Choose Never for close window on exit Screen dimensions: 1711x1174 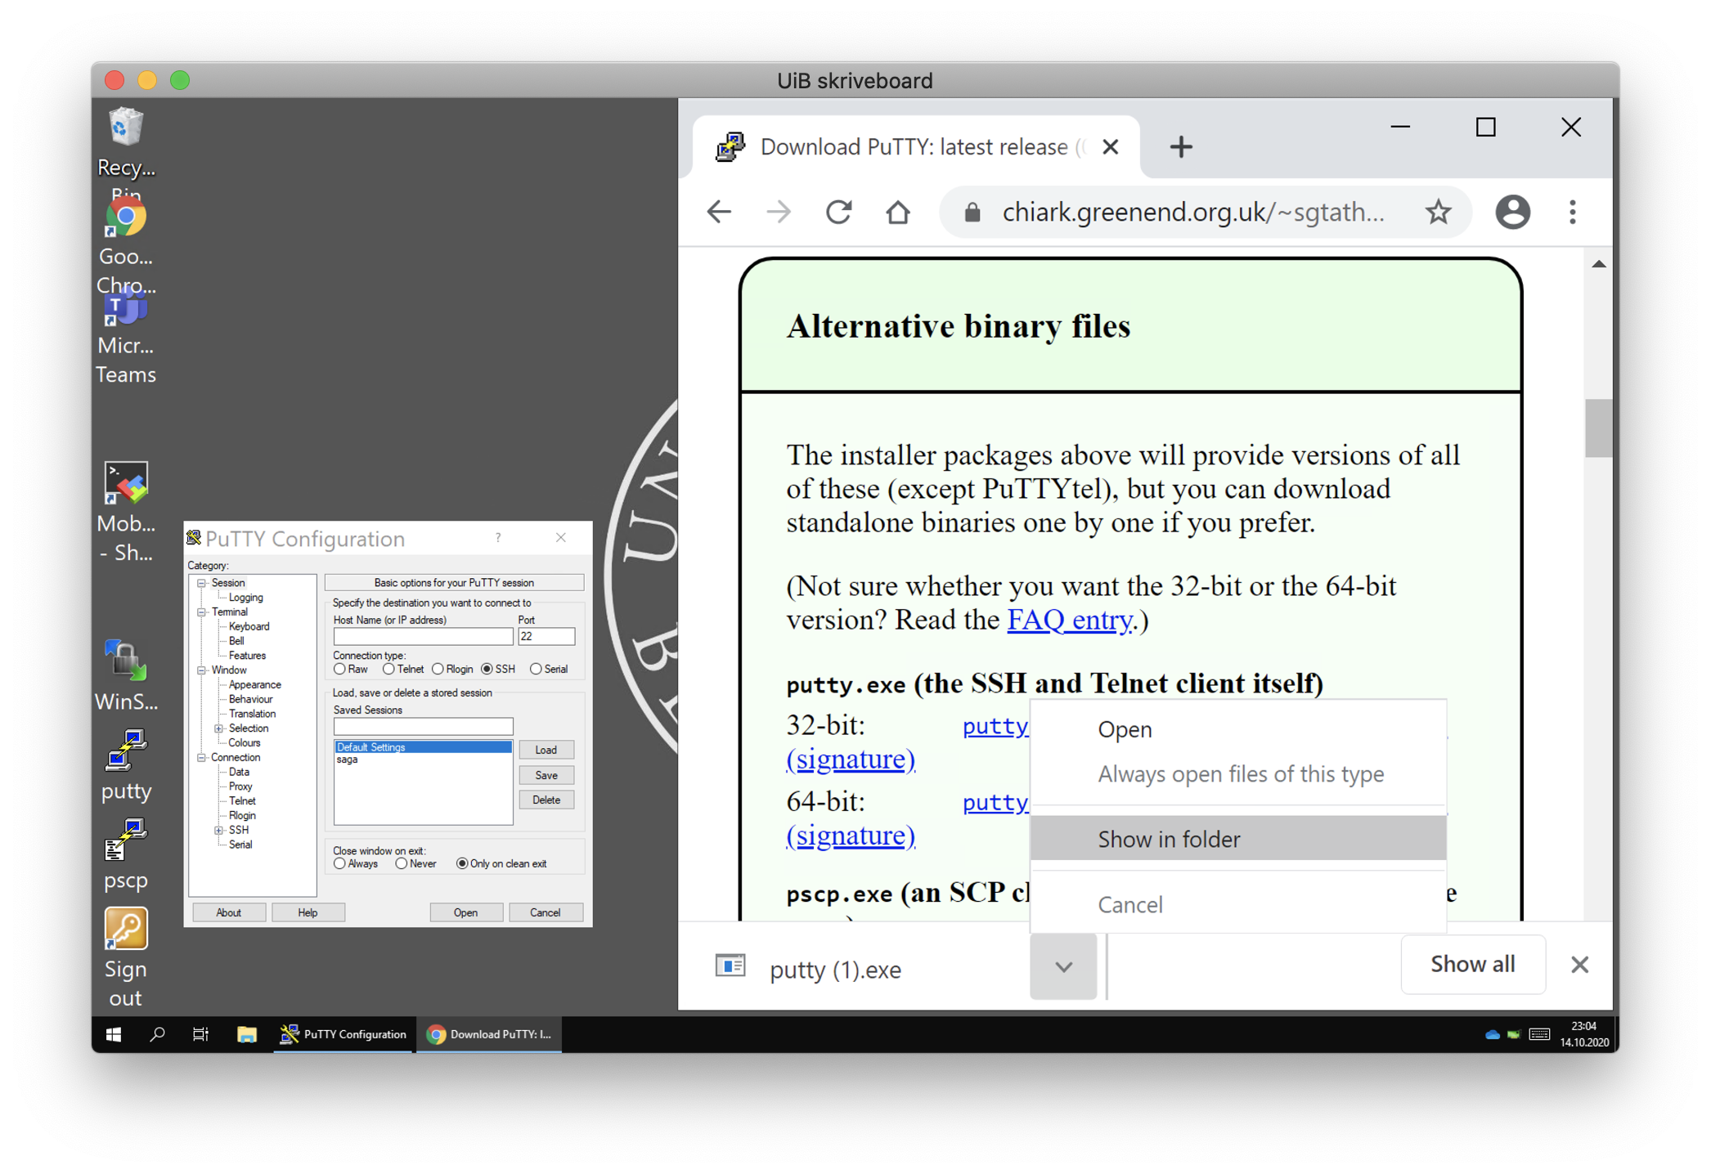402,864
